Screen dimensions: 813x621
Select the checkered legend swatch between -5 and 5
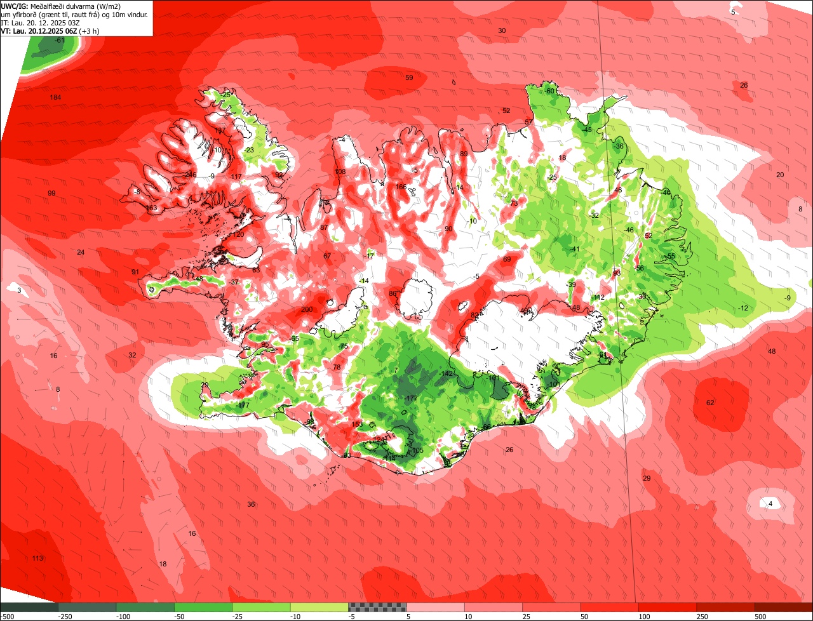pos(377,607)
